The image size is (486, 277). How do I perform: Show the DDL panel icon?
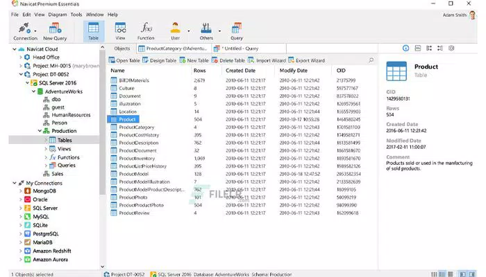[418, 48]
